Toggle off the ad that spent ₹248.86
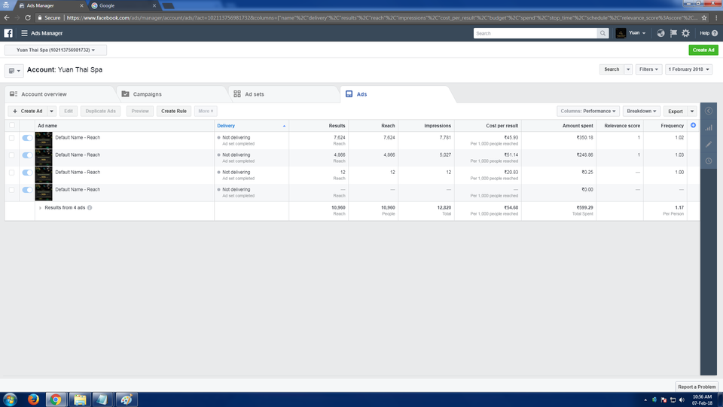This screenshot has width=723, height=407. pos(27,155)
